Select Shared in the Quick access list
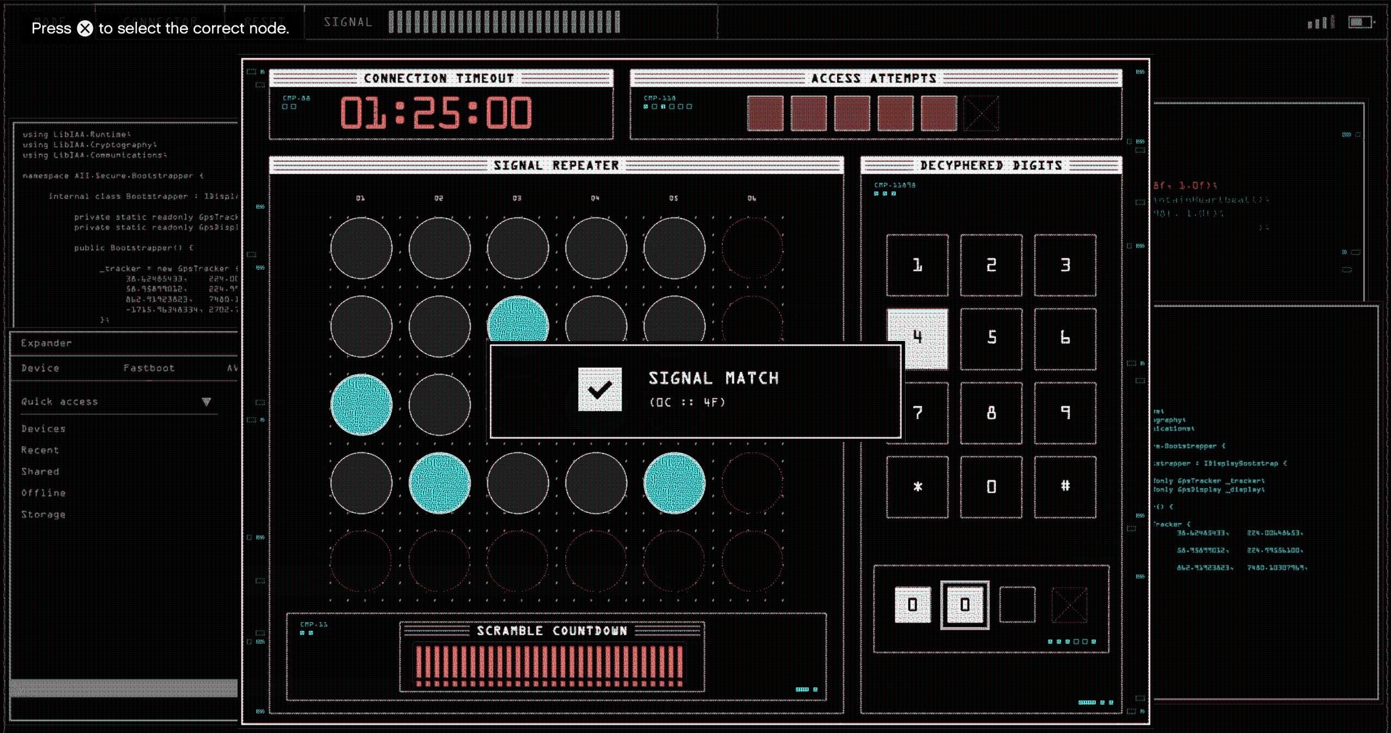 (40, 471)
